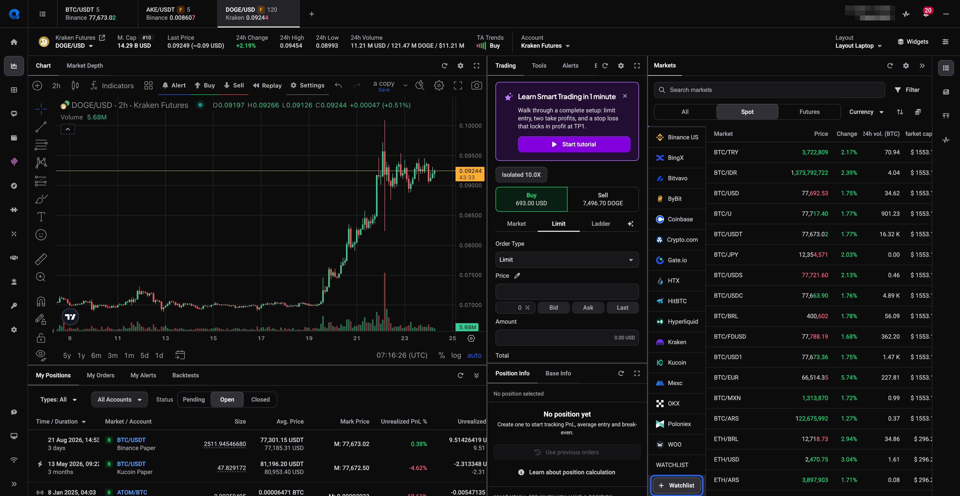The height and width of the screenshot is (496, 960).
Task: Switch order side to Sell
Action: (602, 199)
